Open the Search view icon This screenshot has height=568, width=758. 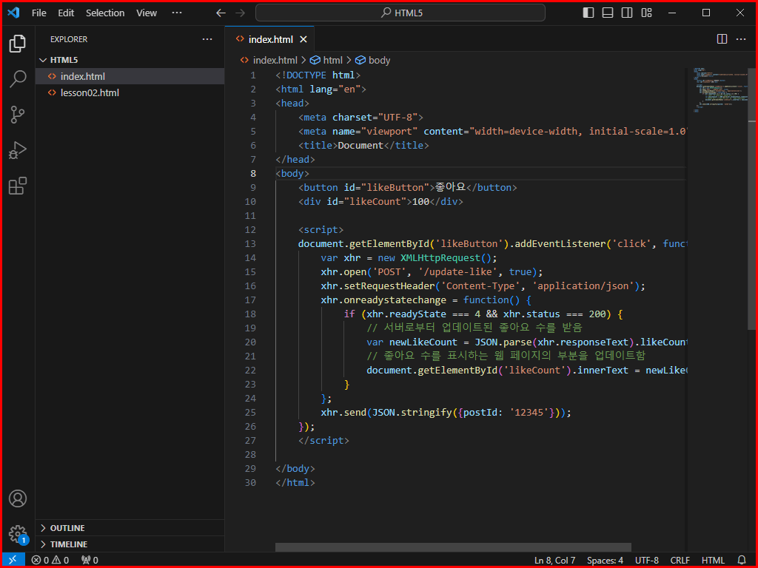[18, 78]
